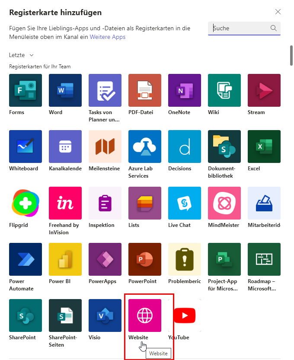Pick the Decisions app icon
The image size is (294, 360).
pyautogui.click(x=185, y=147)
